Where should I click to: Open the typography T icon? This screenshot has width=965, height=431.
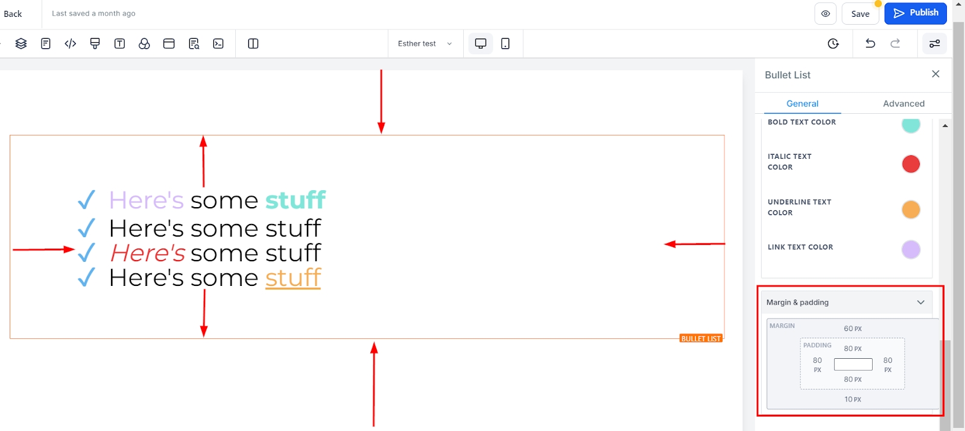pos(119,43)
